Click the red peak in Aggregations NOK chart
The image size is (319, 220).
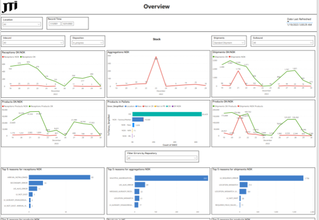pos(156,58)
